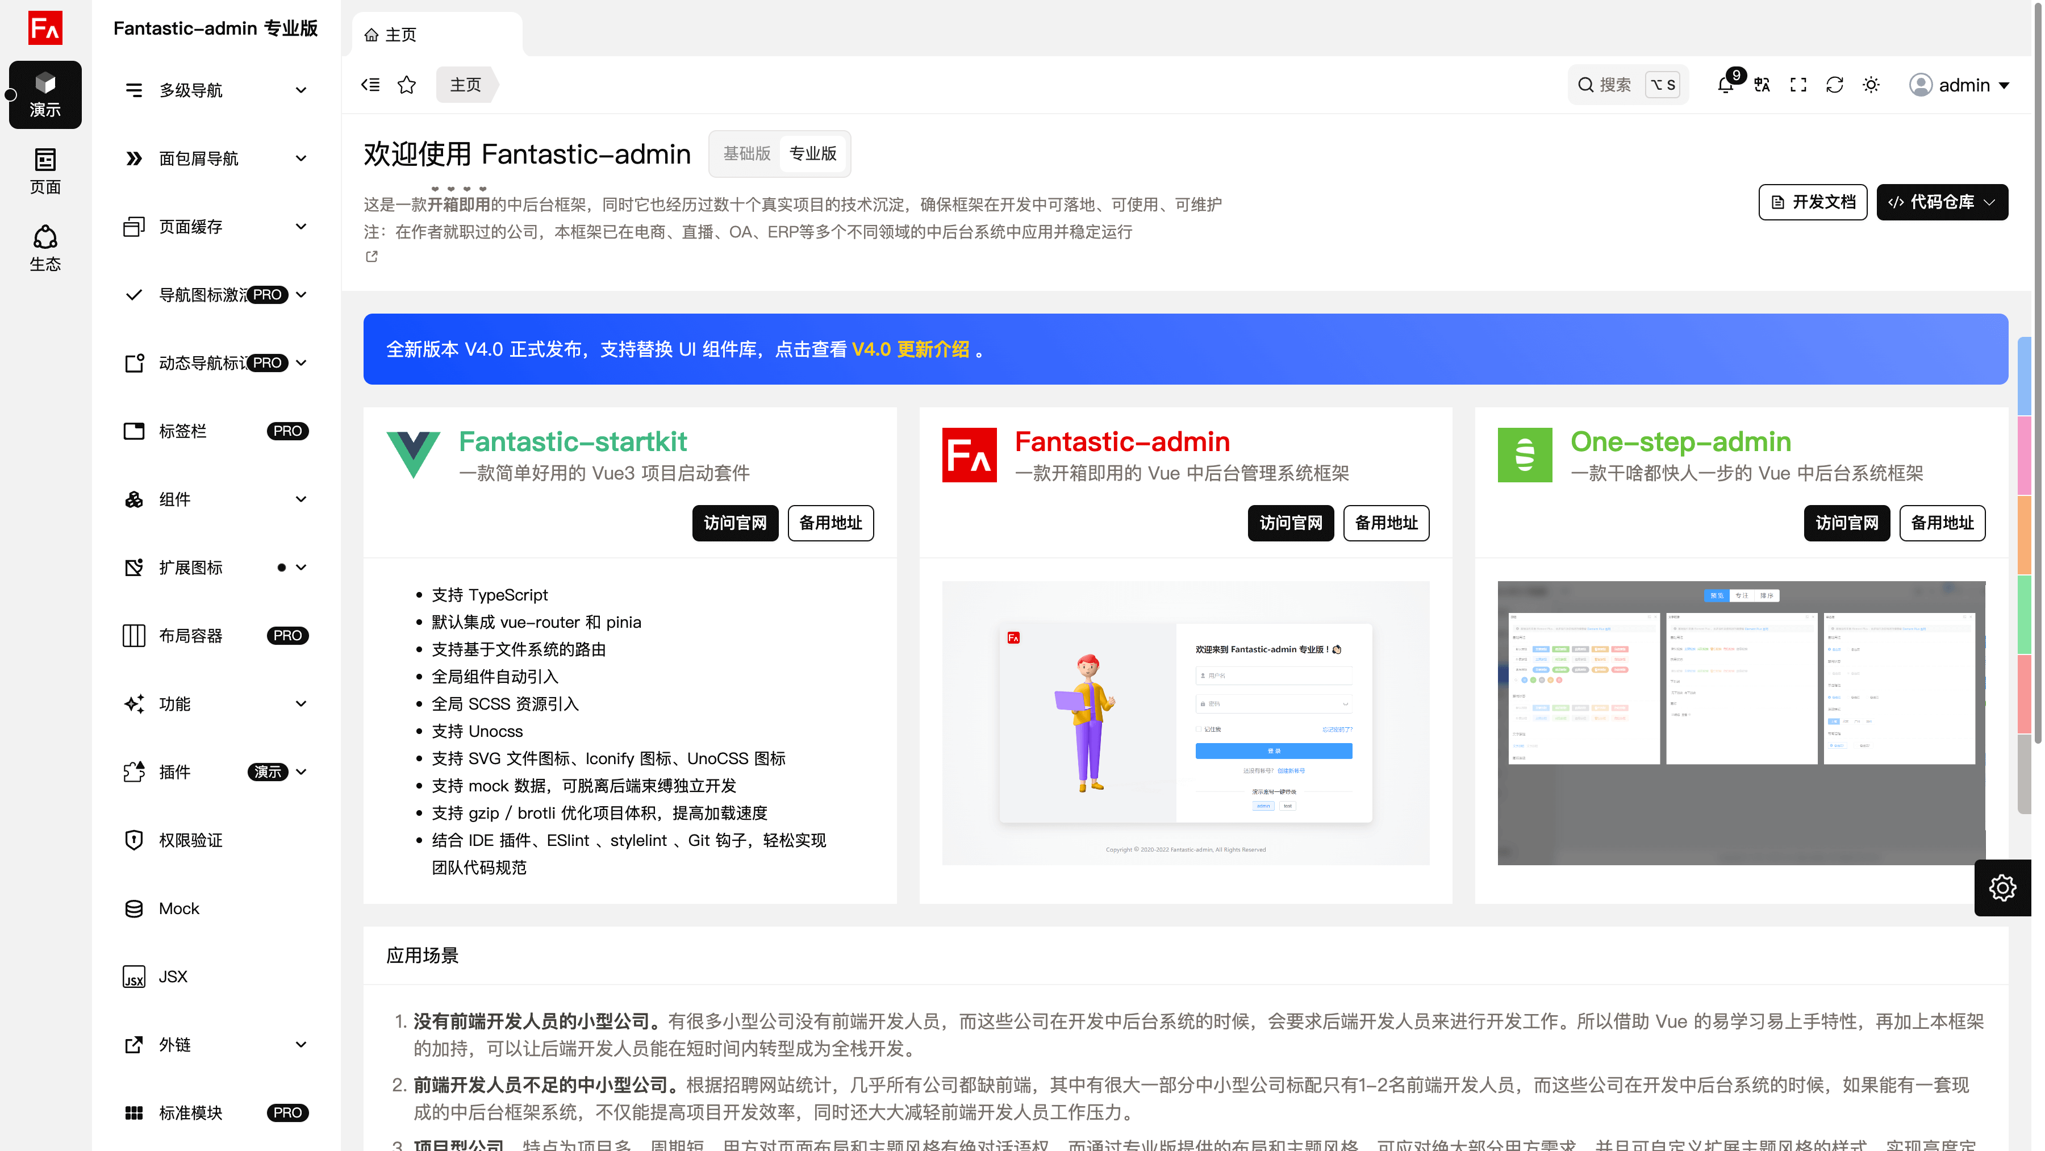Expand 页面缓存 submenu
Viewport: 2045px width, 1151px height.
point(216,227)
